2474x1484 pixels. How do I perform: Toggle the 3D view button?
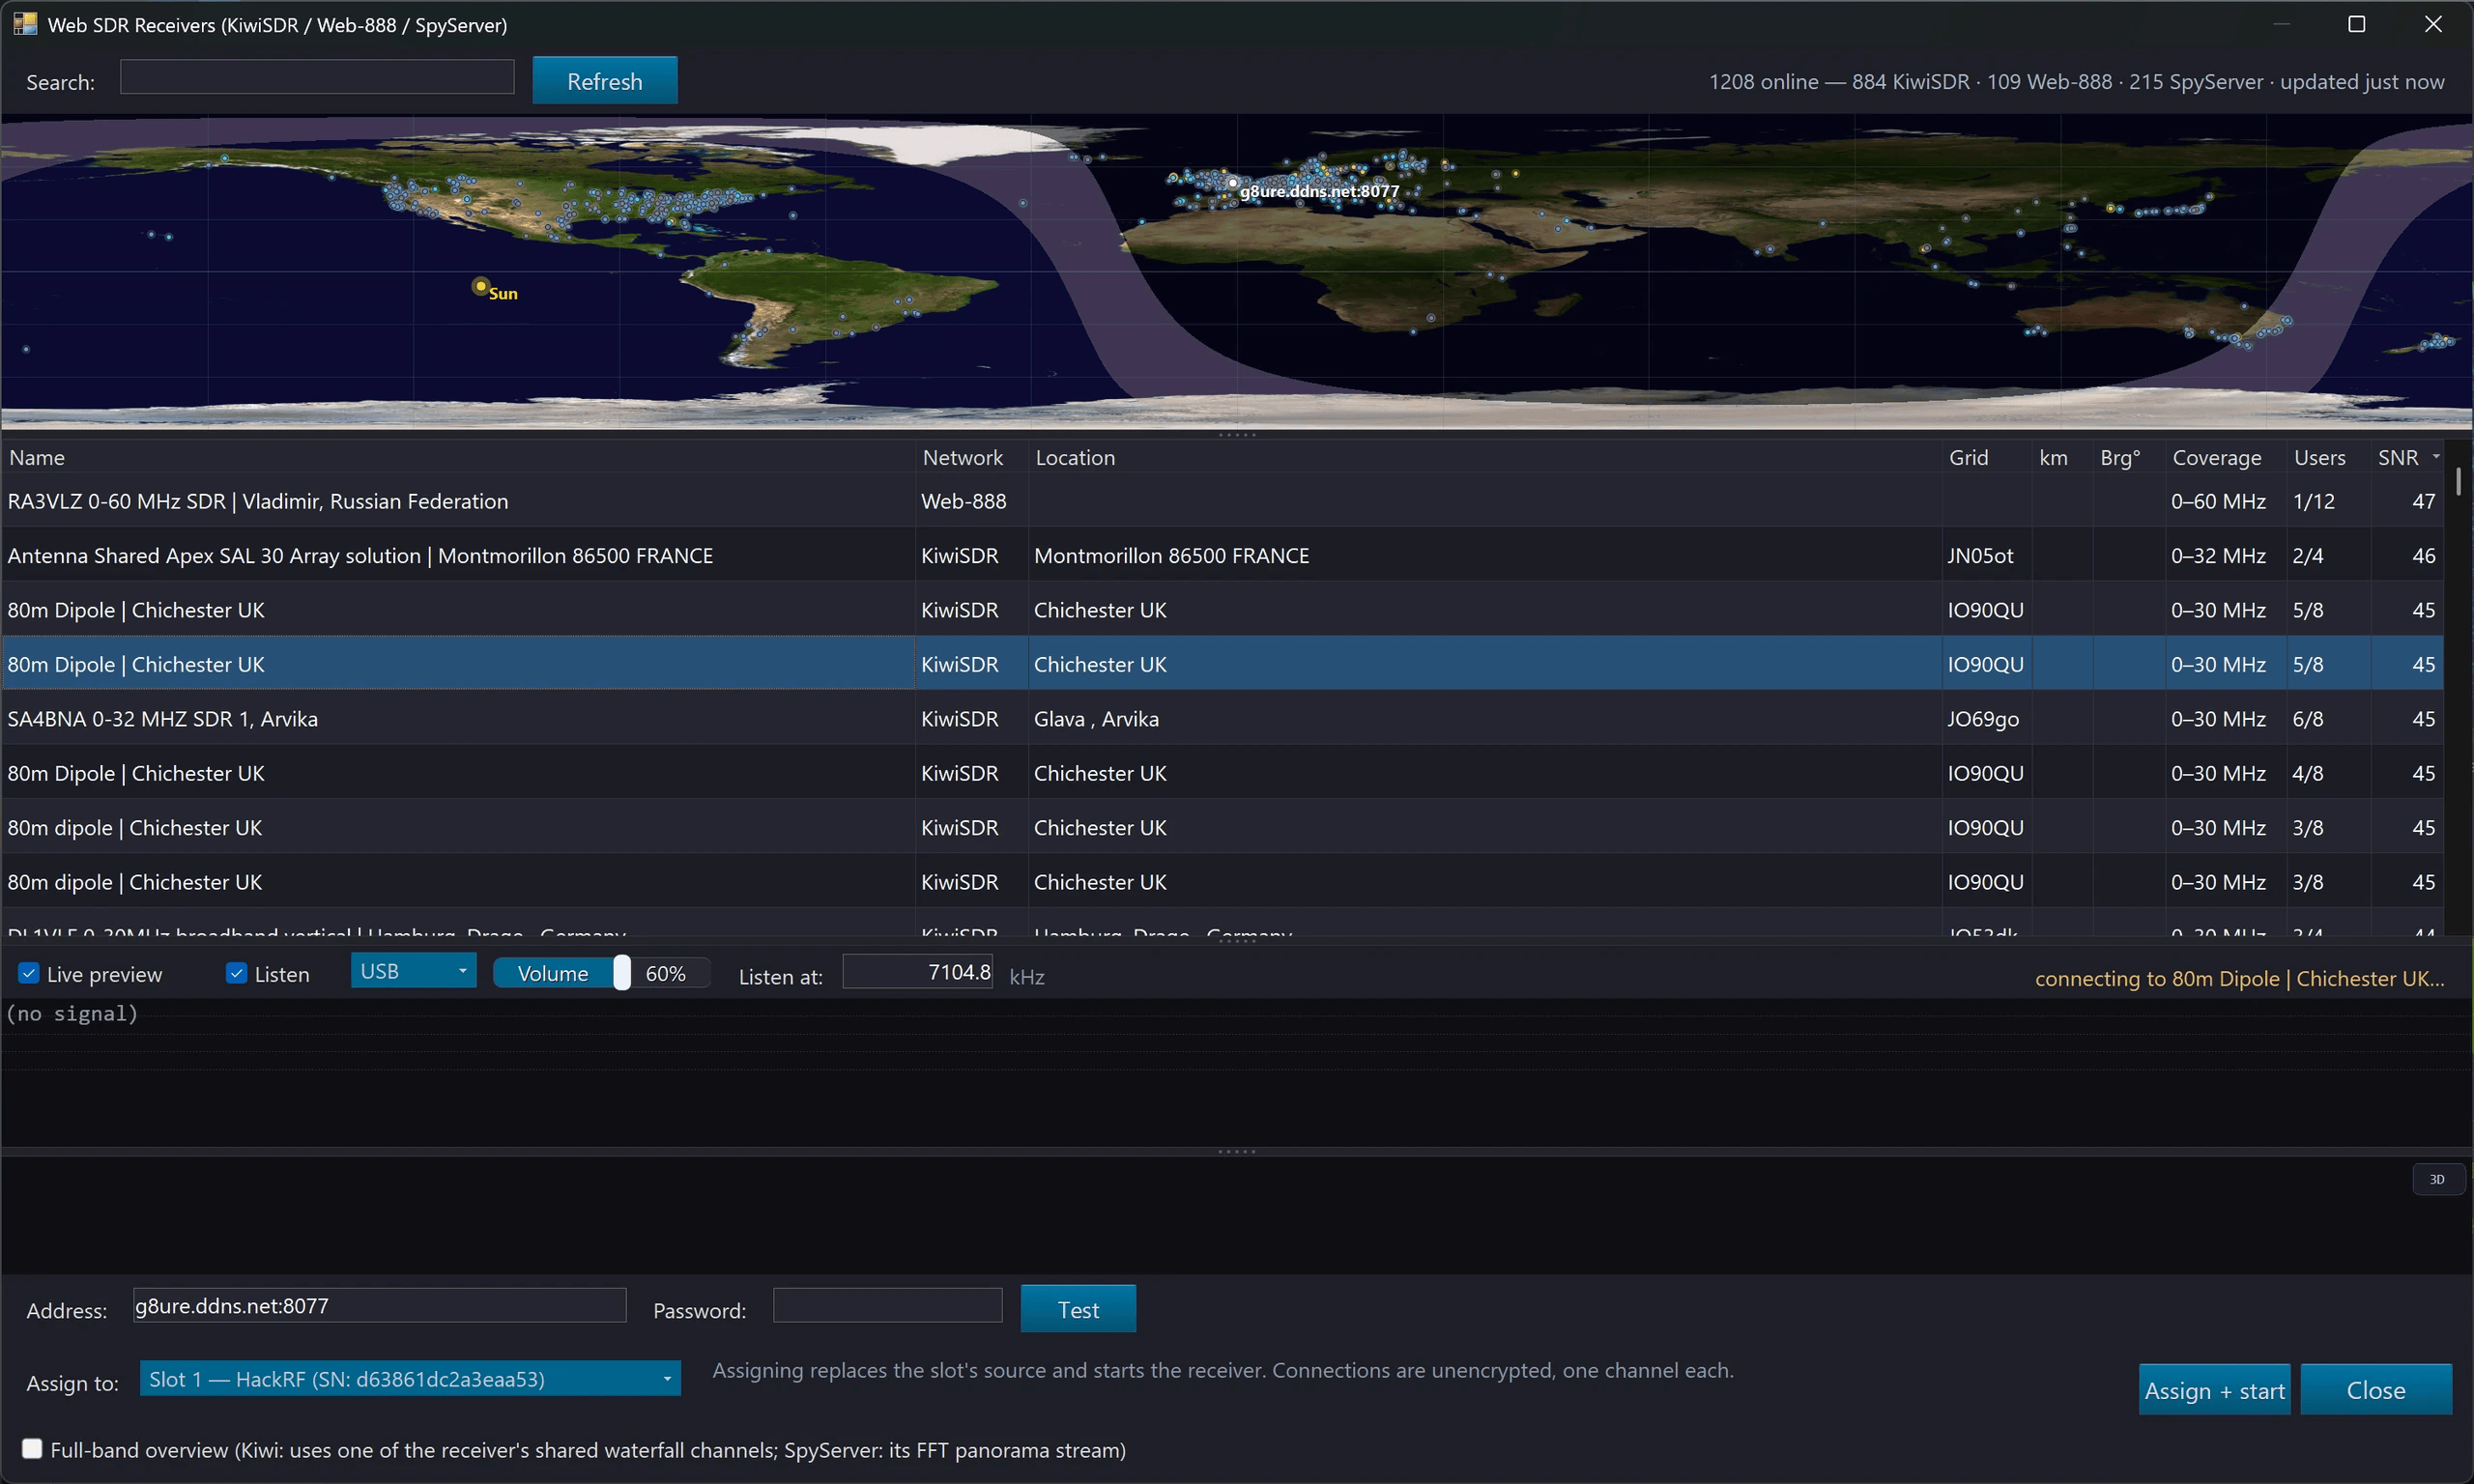pos(2437,1179)
